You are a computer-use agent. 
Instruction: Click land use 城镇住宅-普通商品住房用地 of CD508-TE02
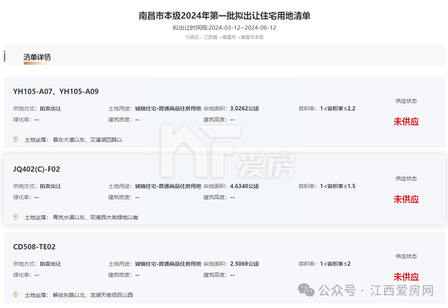[168, 264]
